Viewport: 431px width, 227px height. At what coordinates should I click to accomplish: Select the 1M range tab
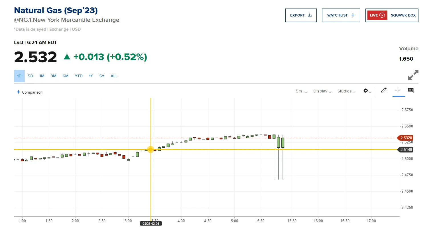coord(42,76)
